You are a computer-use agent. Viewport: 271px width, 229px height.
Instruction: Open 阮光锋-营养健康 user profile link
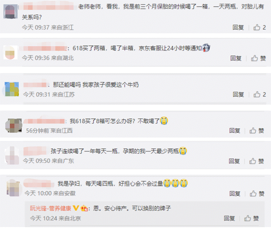[51, 208]
